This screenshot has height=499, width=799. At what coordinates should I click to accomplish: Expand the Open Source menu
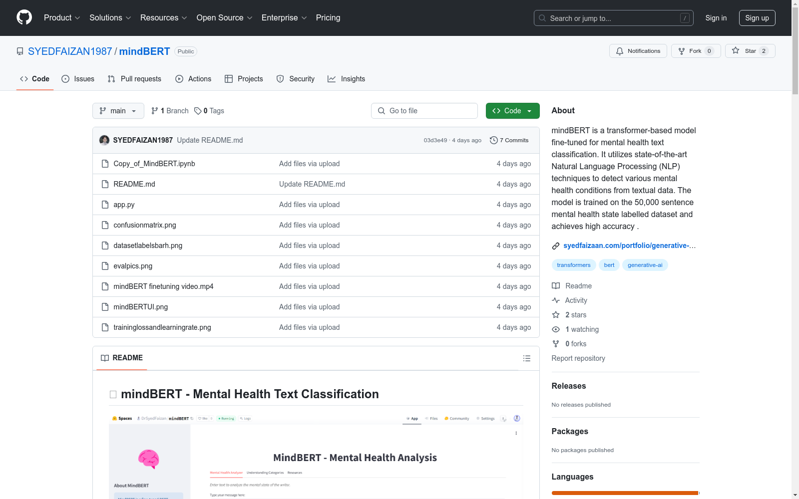pyautogui.click(x=225, y=17)
